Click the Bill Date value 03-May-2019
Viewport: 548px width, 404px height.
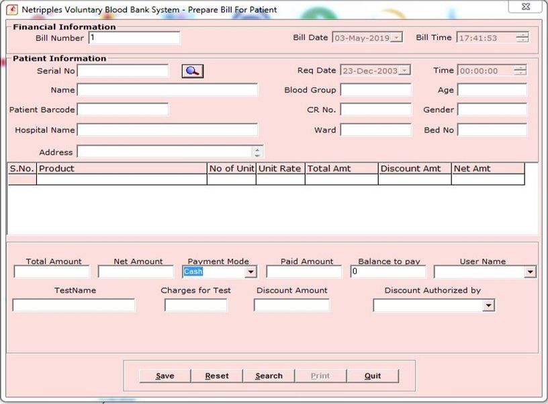point(362,38)
